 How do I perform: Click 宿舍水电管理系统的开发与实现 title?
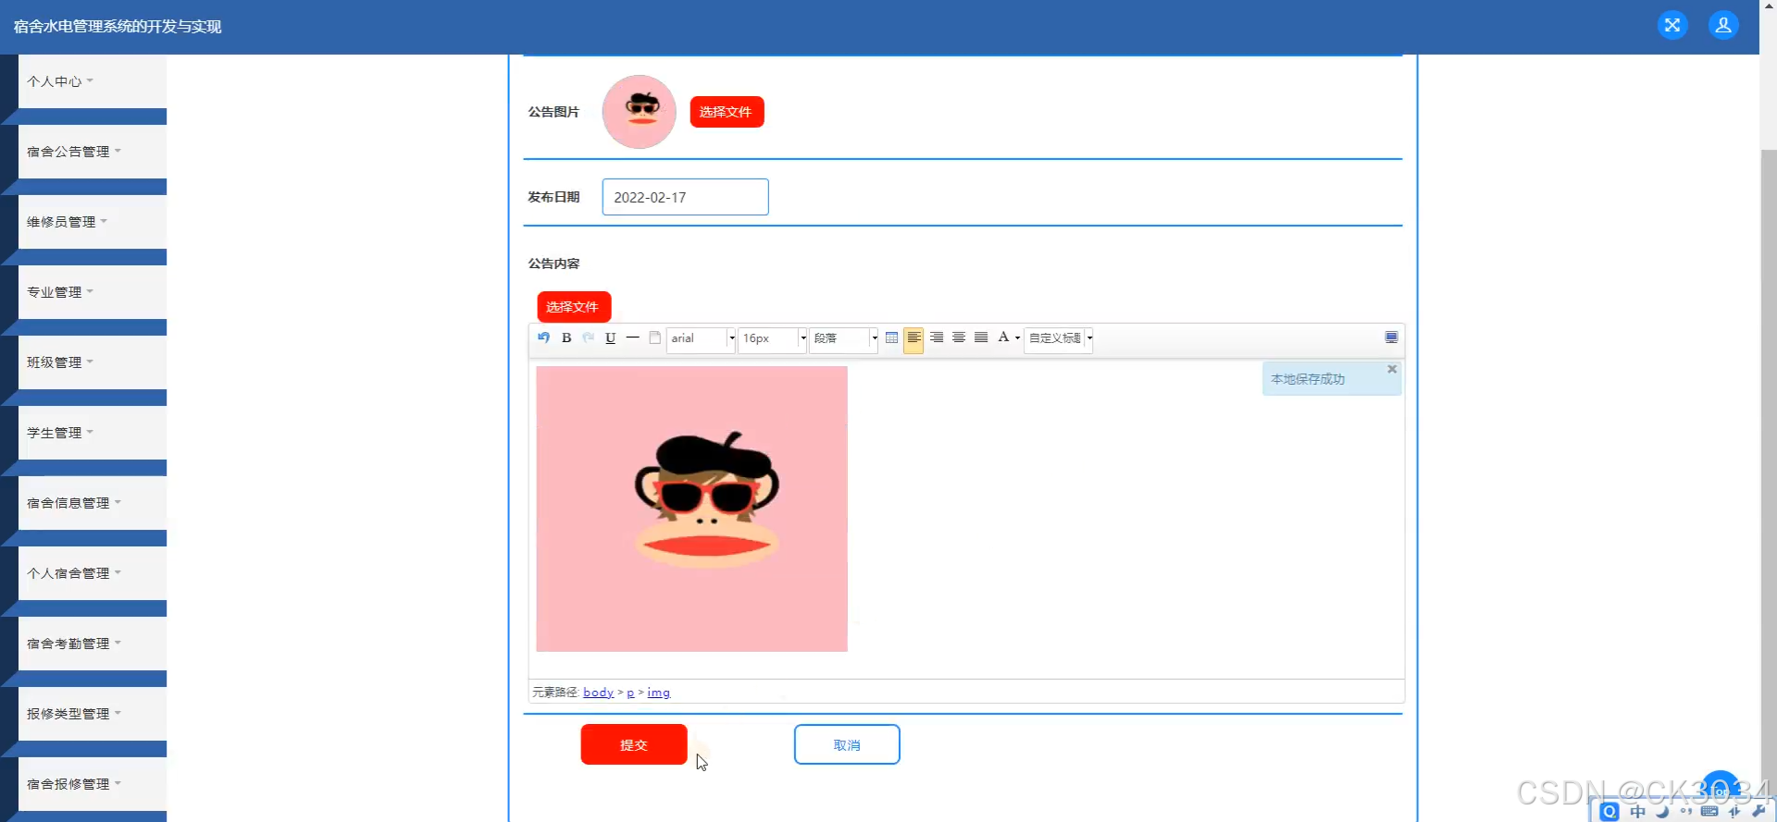pos(118,26)
